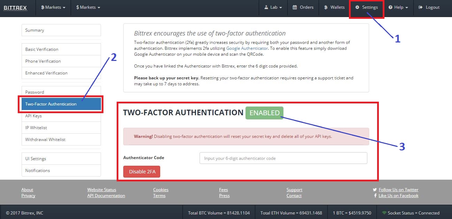Open IP Whitelist settings
This screenshot has width=452, height=219.
point(61,128)
